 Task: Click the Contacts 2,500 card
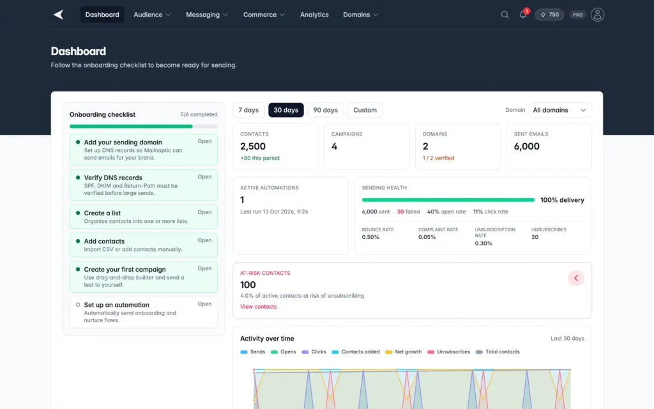click(x=275, y=146)
